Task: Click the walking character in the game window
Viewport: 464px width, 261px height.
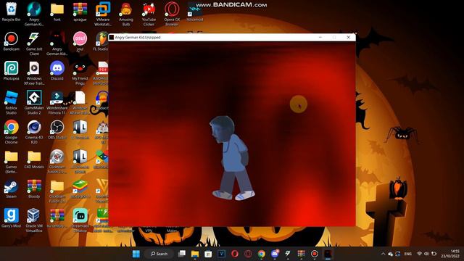Action: 232,158
